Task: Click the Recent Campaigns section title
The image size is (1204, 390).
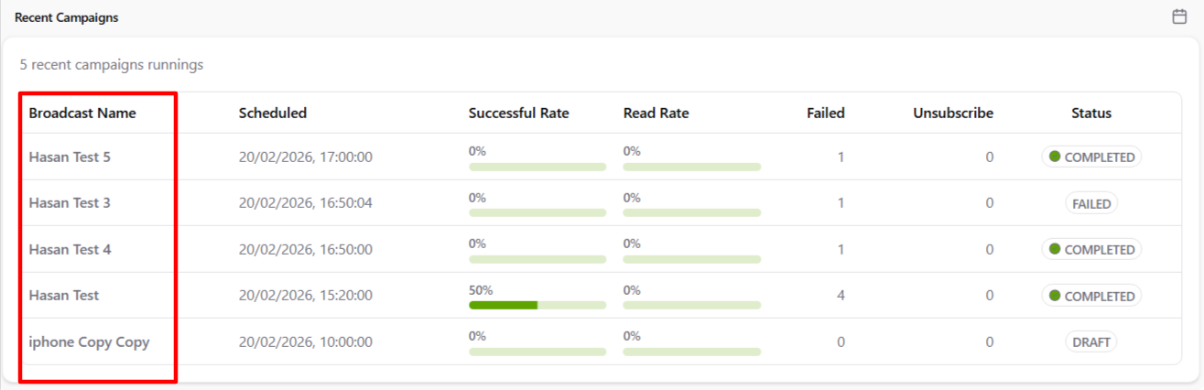Action: click(x=66, y=17)
